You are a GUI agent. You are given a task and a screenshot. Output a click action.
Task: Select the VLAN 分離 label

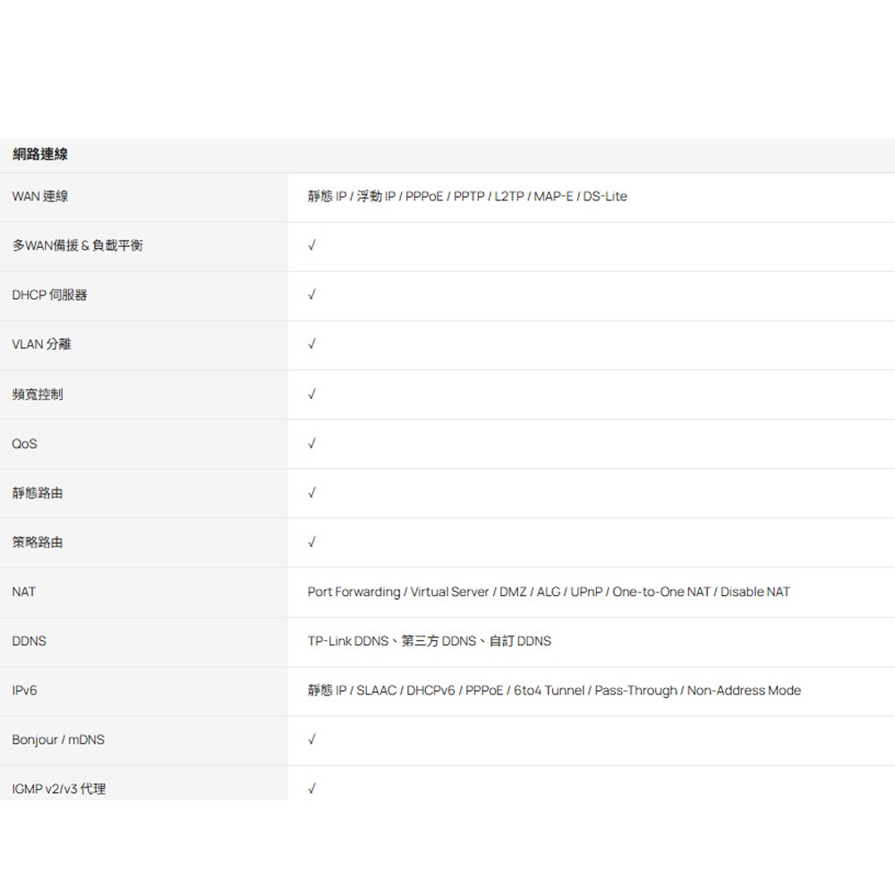pyautogui.click(x=42, y=345)
